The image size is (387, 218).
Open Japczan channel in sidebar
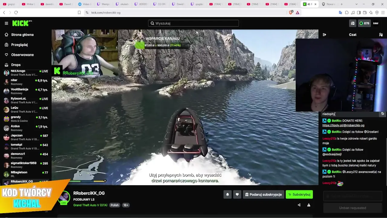tap(26, 137)
